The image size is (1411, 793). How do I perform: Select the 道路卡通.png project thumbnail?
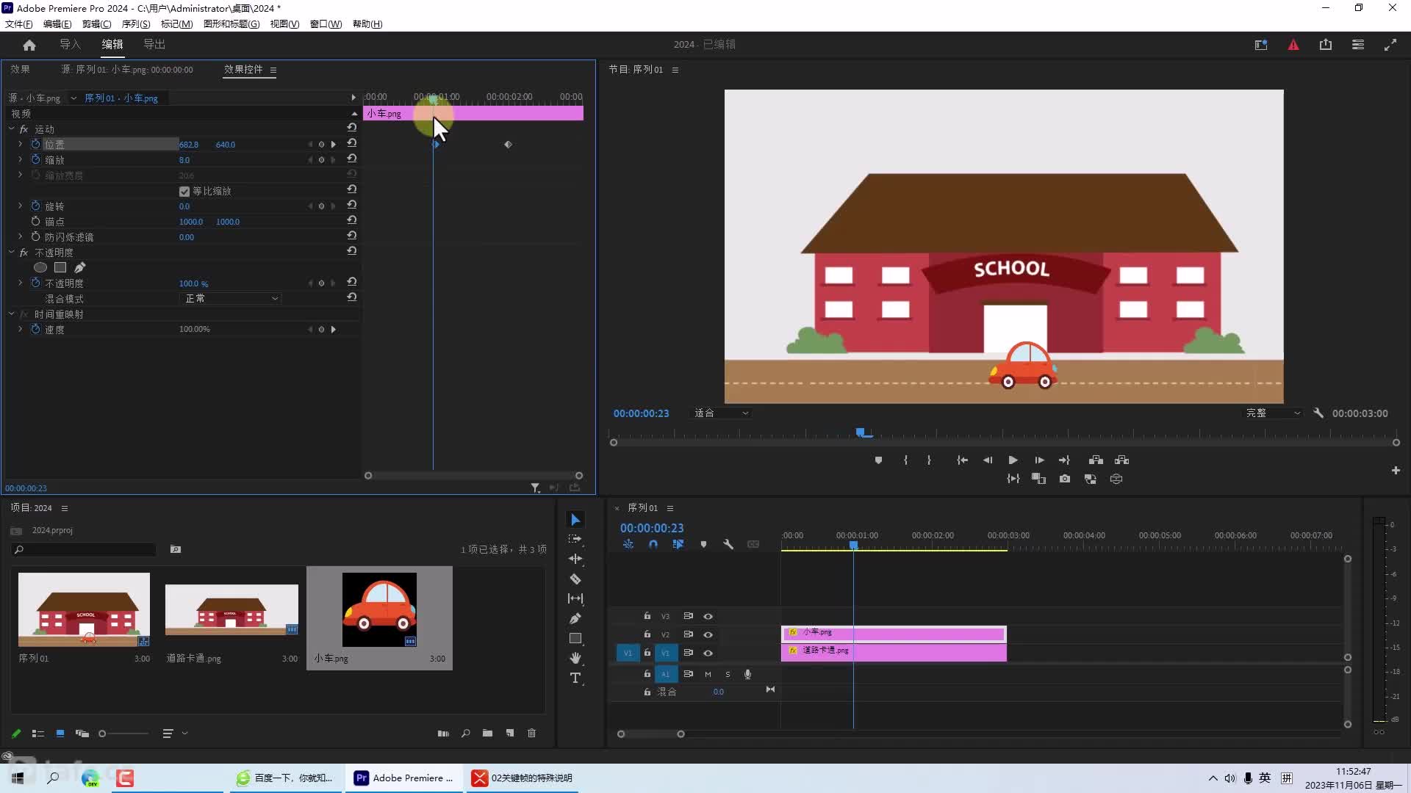[x=231, y=610]
